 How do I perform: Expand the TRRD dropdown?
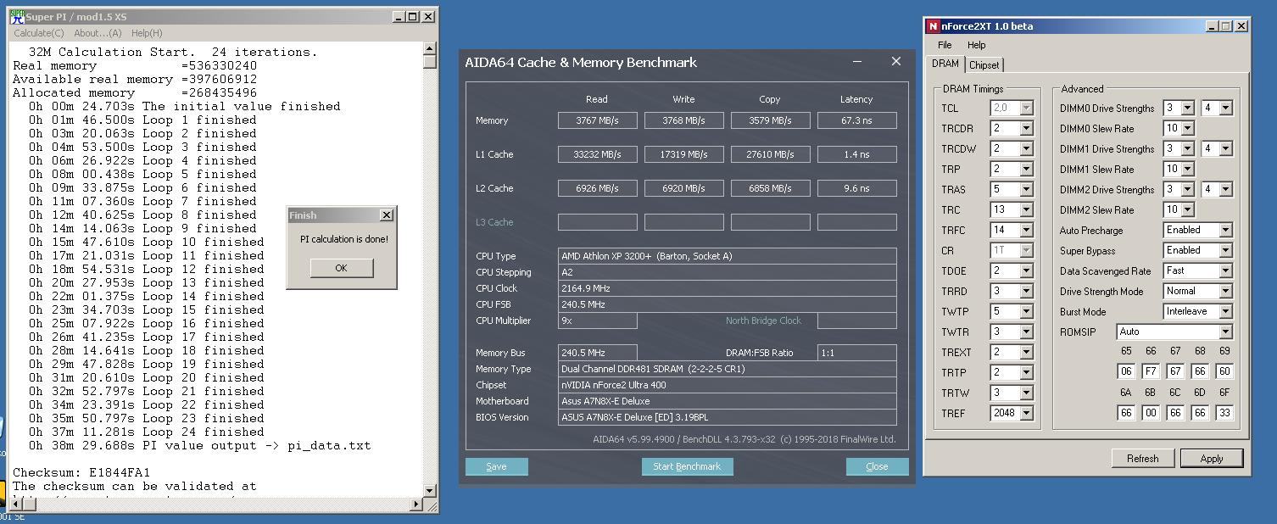pyautogui.click(x=1026, y=291)
